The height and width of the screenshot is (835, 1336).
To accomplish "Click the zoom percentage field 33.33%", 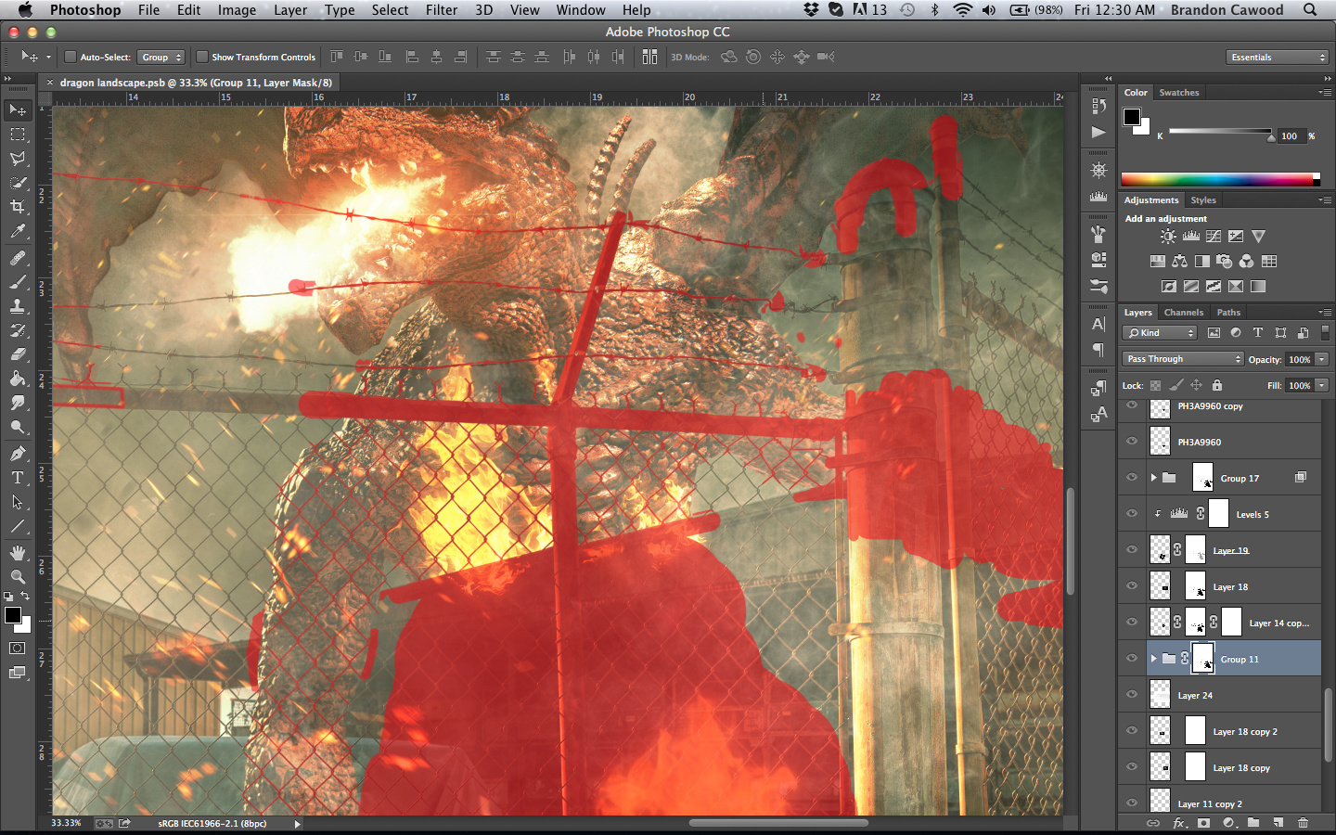I will pyautogui.click(x=67, y=823).
